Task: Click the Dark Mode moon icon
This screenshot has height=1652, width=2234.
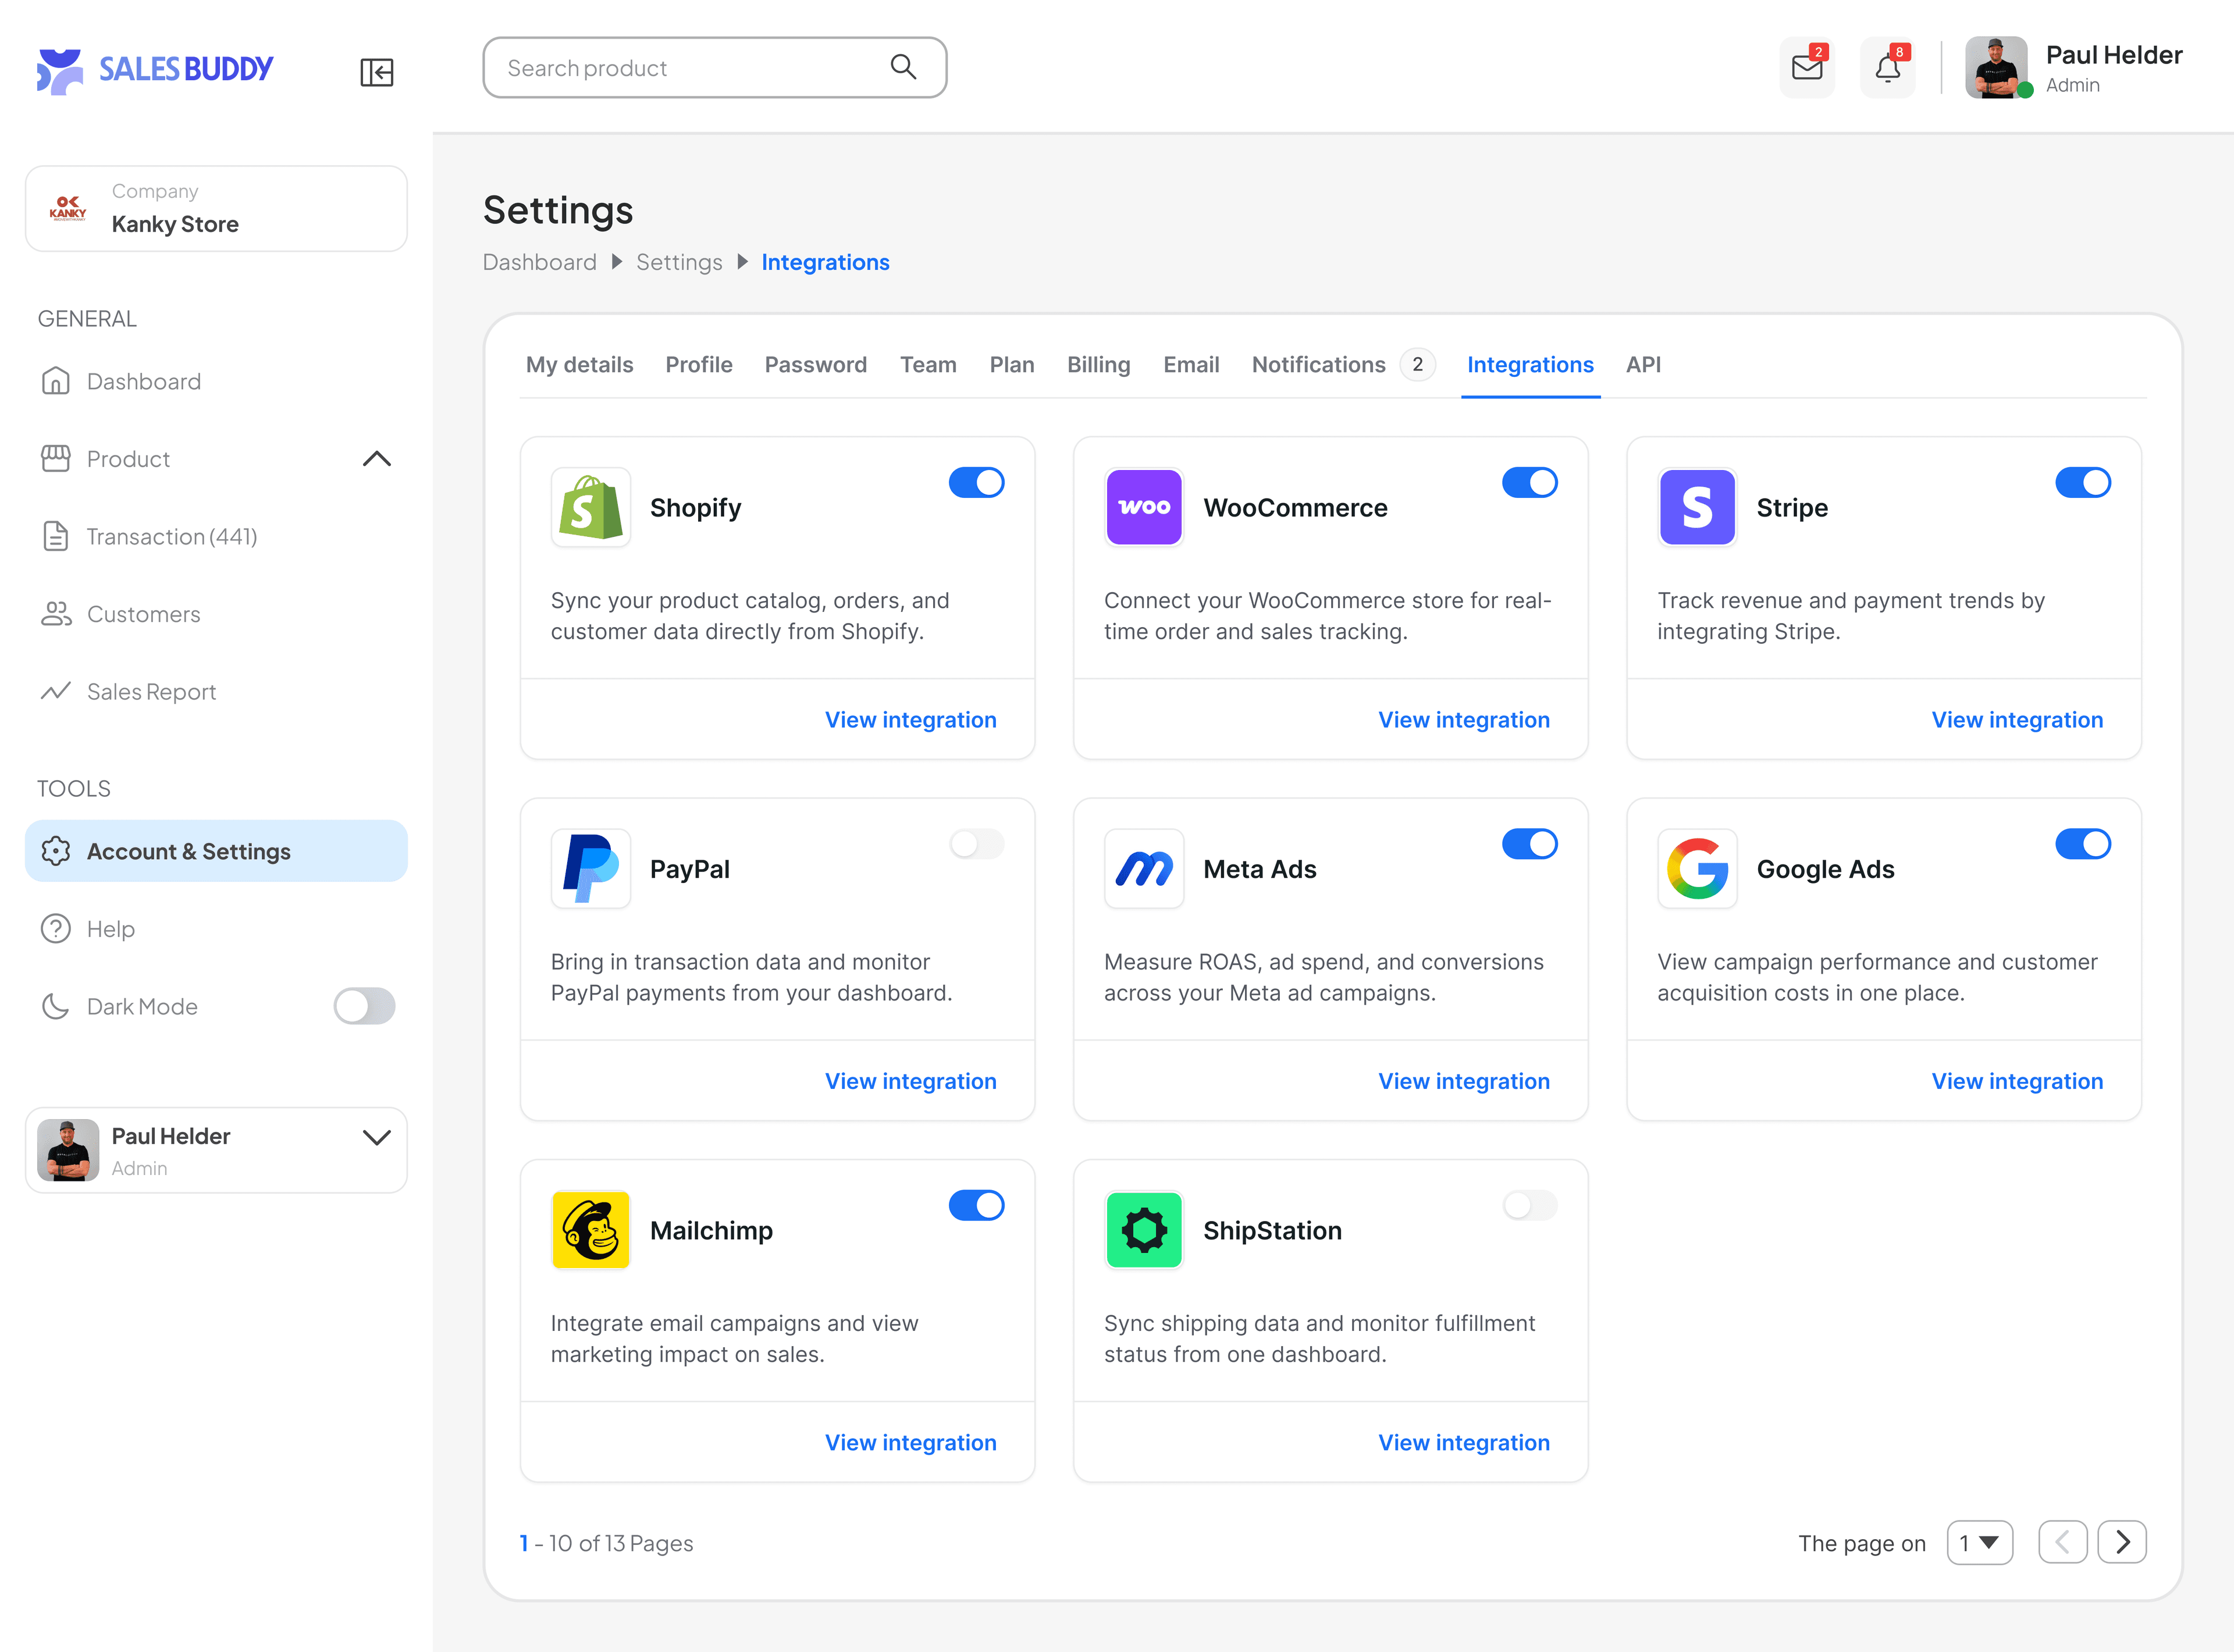Action: [56, 1006]
